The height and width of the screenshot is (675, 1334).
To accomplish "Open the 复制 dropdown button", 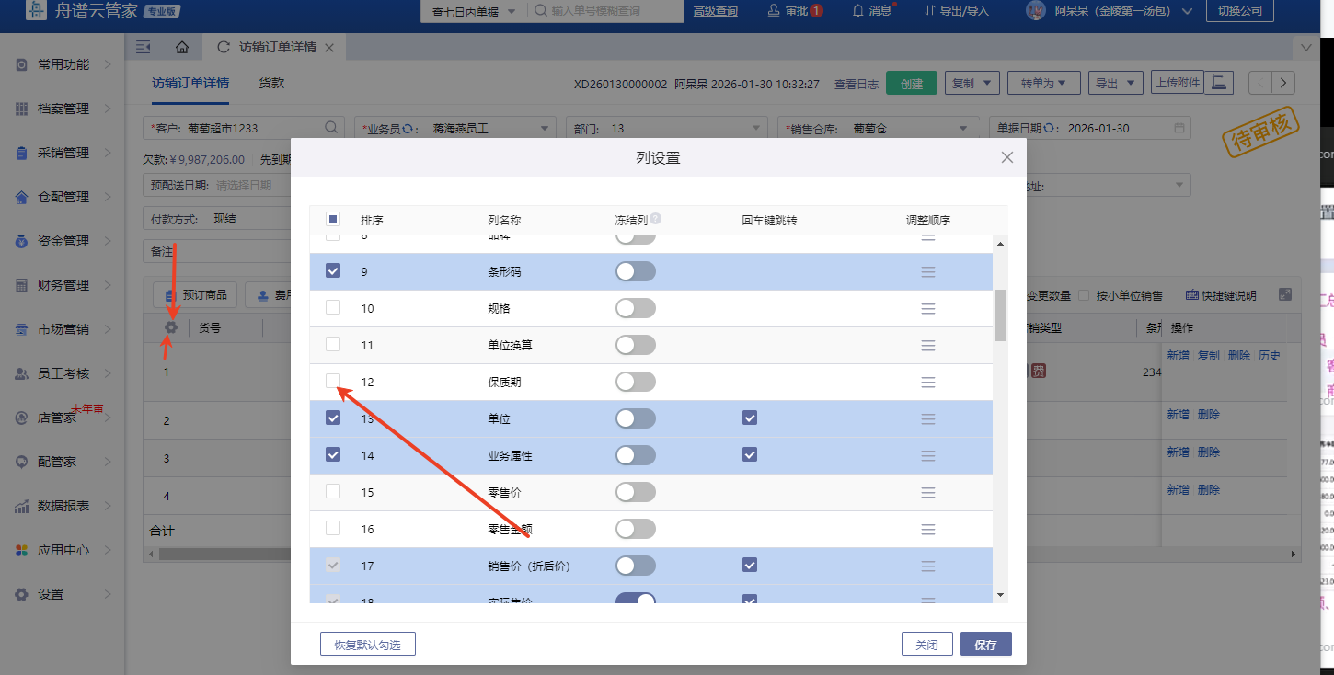I will point(972,83).
